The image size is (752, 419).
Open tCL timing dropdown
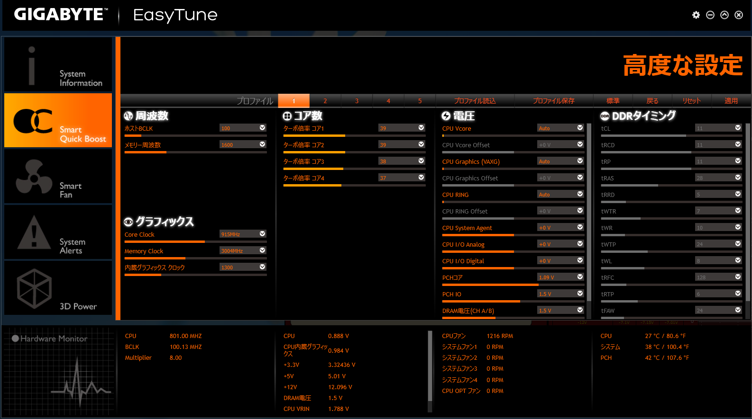719,128
